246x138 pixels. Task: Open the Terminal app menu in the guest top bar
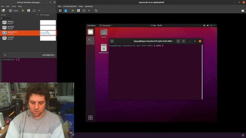click(106, 26)
